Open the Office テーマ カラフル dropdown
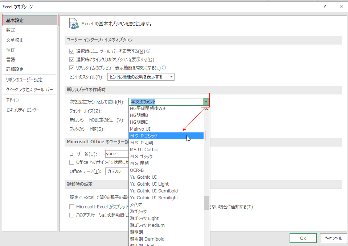This screenshot has width=348, height=246. click(x=117, y=171)
